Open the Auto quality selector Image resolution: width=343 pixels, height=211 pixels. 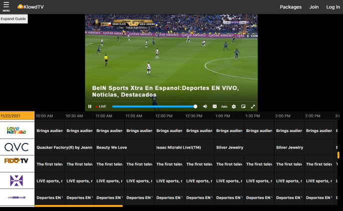[x=224, y=106]
